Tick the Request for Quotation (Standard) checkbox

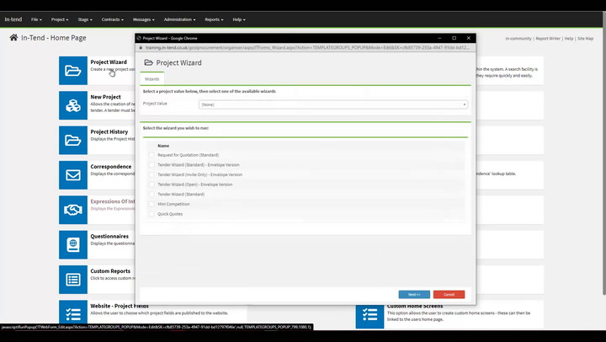tap(152, 155)
